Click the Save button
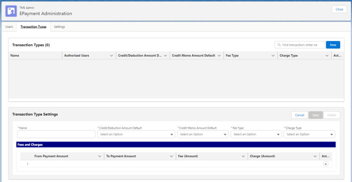 pos(316,115)
